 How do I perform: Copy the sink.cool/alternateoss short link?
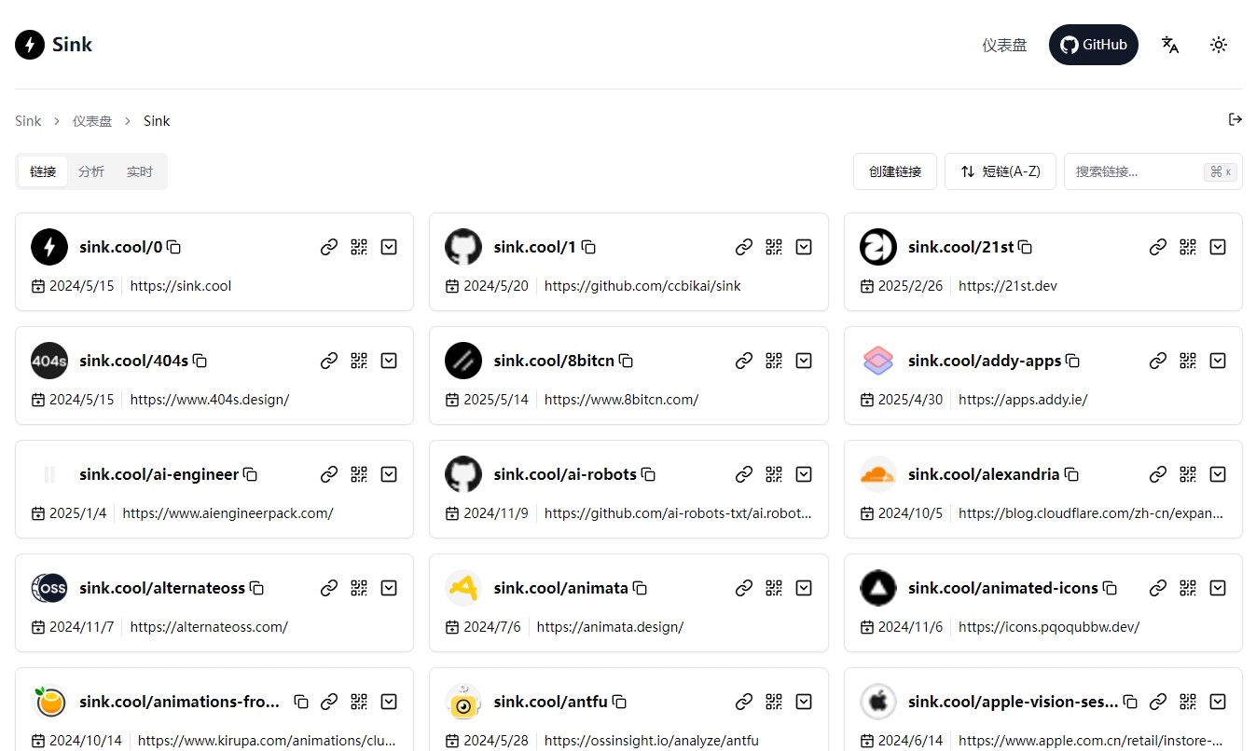coord(257,589)
